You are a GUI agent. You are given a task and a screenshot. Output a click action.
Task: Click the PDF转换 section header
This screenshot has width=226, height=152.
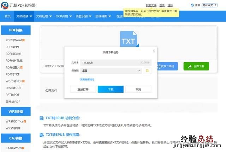(16, 30)
